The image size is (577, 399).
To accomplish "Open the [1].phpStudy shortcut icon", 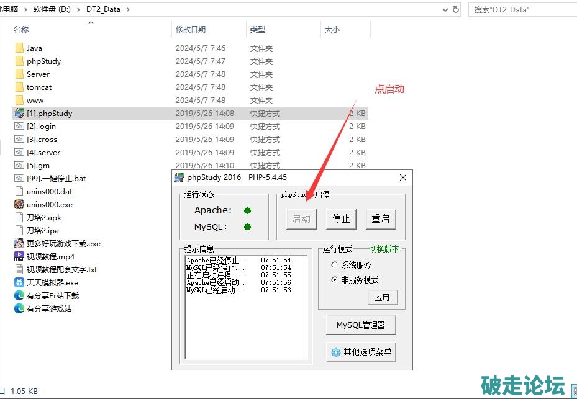I will point(19,114).
